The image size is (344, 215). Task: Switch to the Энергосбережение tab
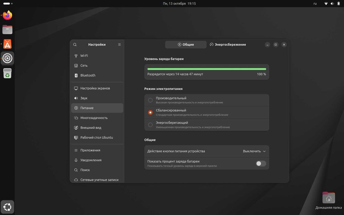tap(228, 44)
